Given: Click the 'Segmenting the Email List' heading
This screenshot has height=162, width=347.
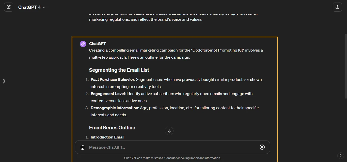Looking at the screenshot, I should [x=119, y=70].
